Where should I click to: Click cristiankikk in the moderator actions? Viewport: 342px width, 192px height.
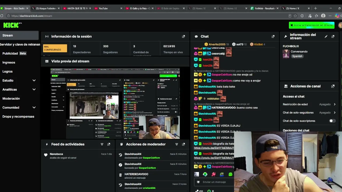click(149, 188)
